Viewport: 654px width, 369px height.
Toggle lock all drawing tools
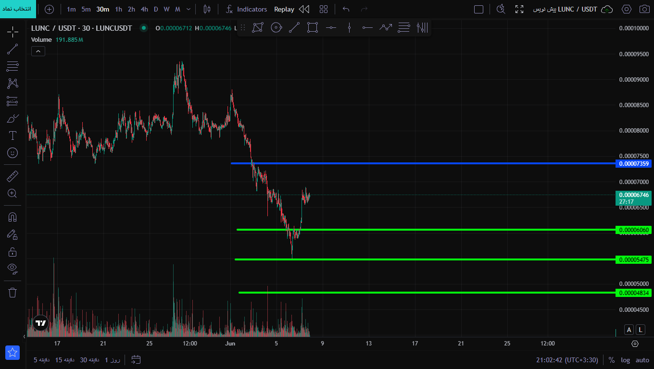tap(13, 252)
